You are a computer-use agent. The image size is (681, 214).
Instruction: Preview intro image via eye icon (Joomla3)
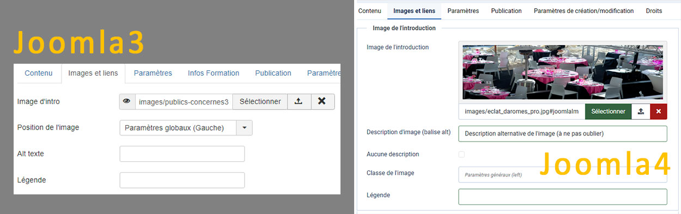tap(127, 102)
